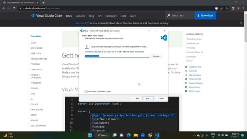Click Back in the Setup dialog
This screenshot has height=139, width=247.
point(137,98)
